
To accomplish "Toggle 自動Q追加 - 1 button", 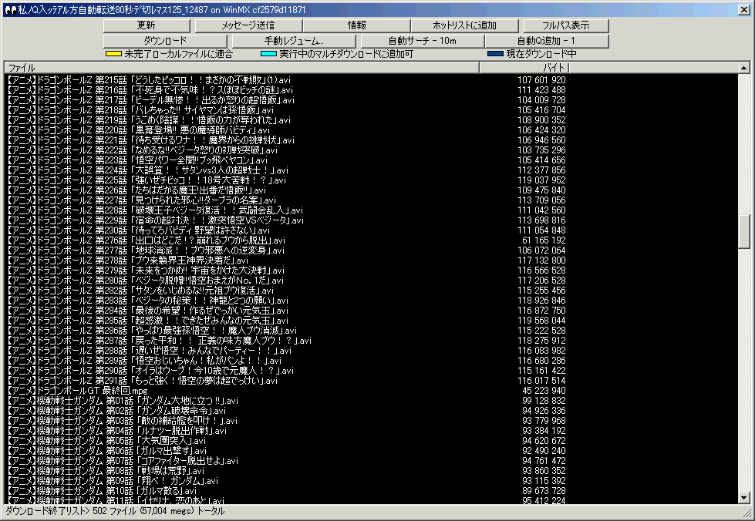I will (546, 40).
